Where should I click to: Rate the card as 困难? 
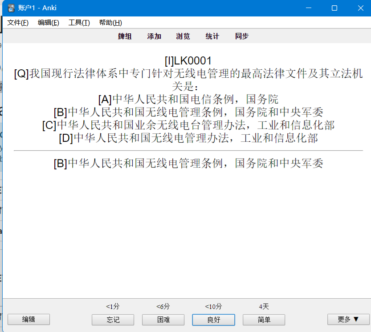click(x=163, y=320)
